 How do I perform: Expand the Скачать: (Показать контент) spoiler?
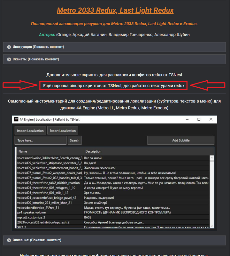[114, 59]
